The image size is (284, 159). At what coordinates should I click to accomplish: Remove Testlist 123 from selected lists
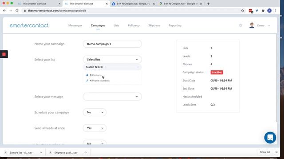(138, 67)
